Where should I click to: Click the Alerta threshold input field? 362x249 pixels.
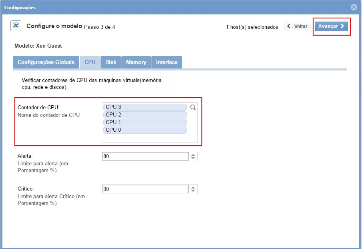click(145, 157)
